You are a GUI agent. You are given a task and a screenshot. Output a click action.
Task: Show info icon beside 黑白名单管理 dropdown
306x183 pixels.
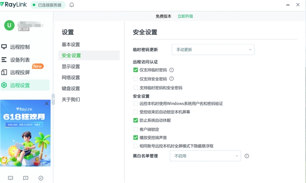(247, 156)
